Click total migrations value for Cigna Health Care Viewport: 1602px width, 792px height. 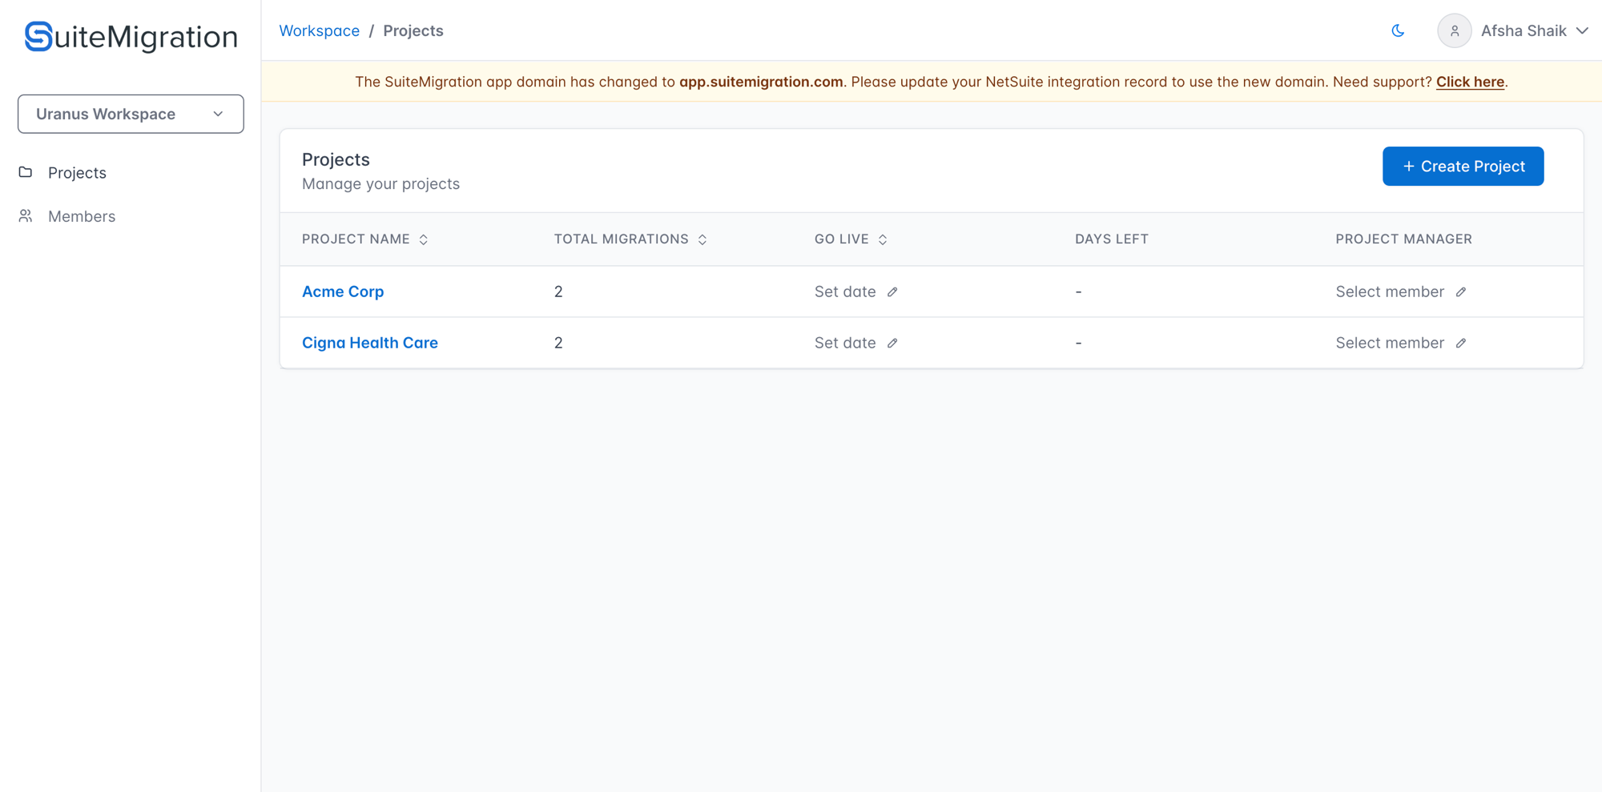coord(558,343)
